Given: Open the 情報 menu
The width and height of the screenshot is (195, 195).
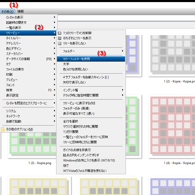Looking at the screenshot, I should [x=21, y=11].
